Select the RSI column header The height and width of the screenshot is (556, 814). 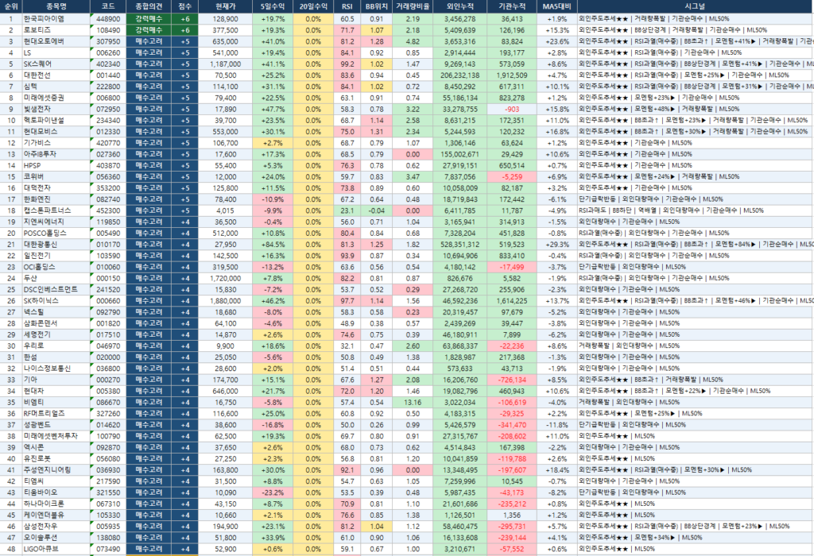coord(347,6)
